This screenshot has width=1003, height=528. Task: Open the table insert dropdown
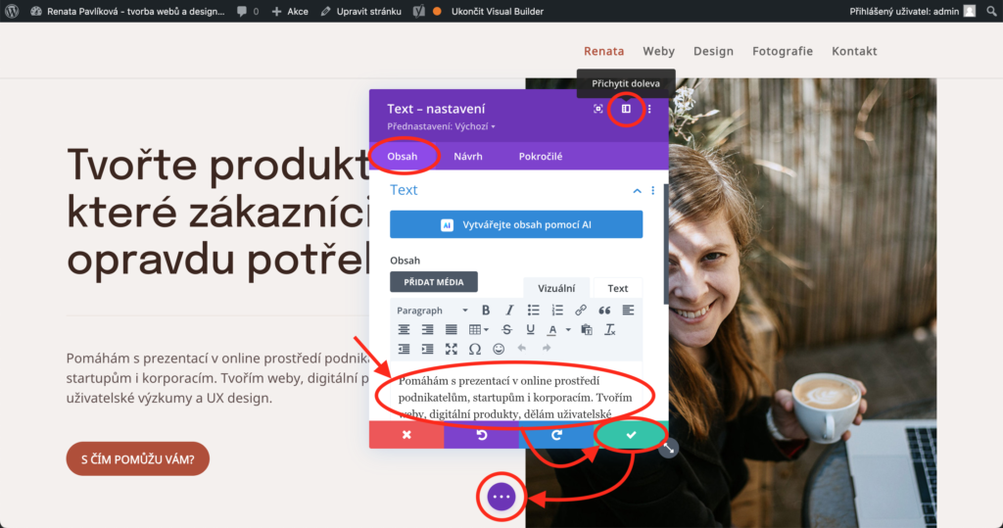(478, 329)
